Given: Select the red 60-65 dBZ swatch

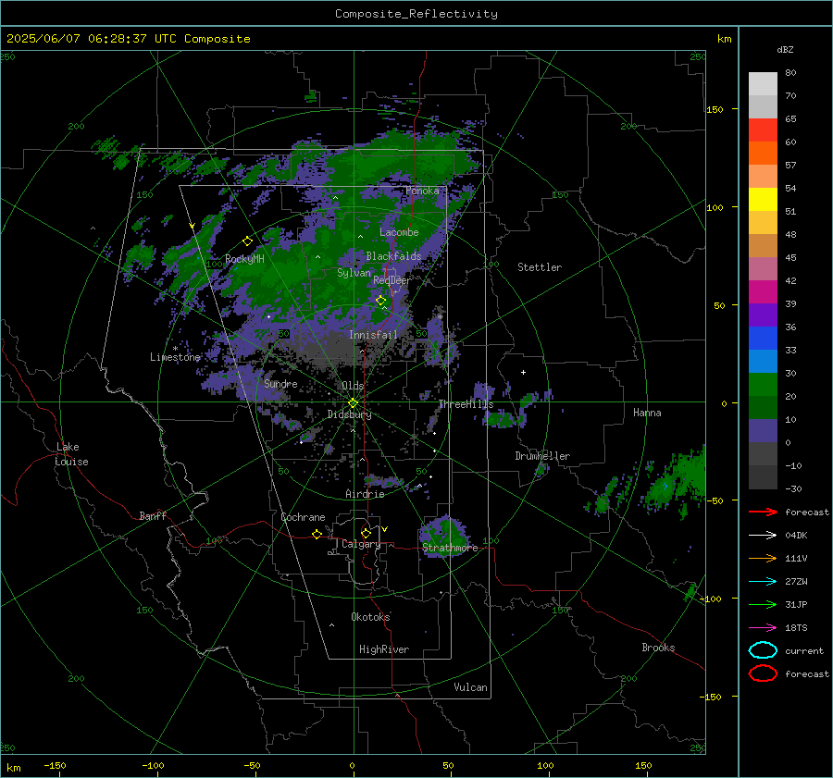Looking at the screenshot, I should point(763,130).
